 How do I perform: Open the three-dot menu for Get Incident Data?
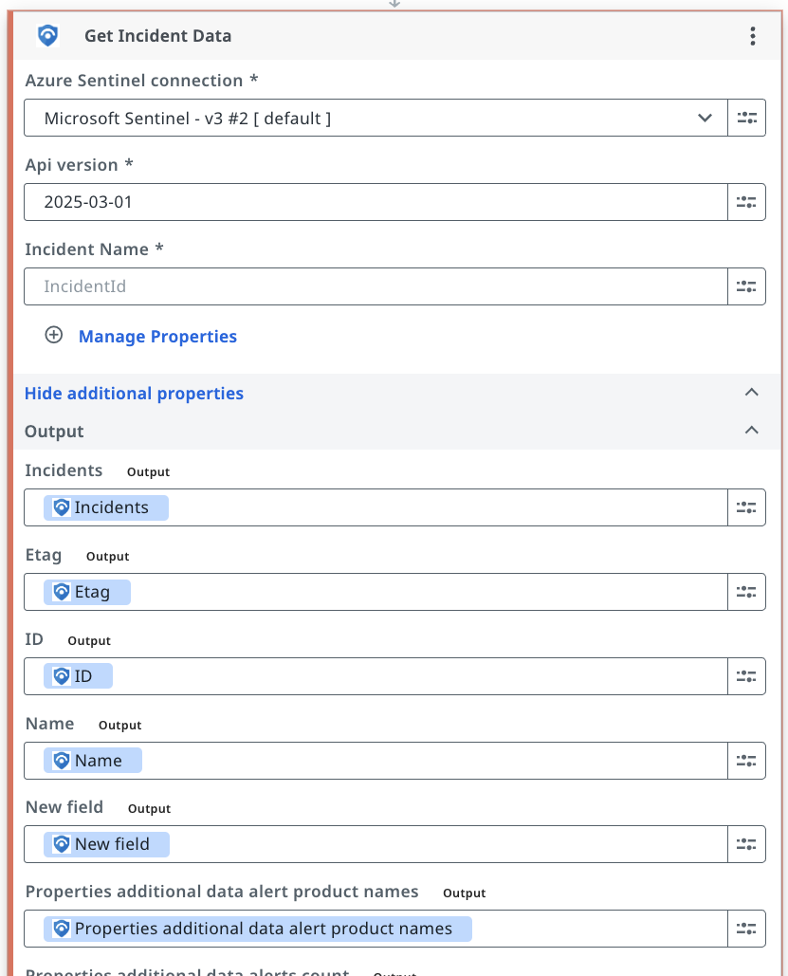click(753, 36)
